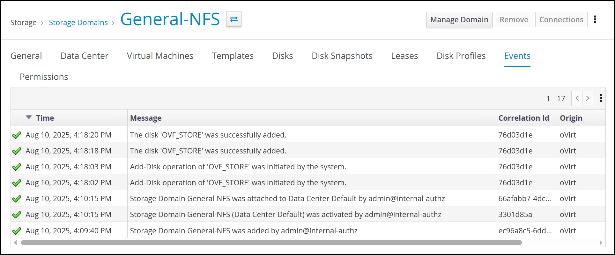
Task: Click the Time column sort arrow
Action: pos(29,117)
